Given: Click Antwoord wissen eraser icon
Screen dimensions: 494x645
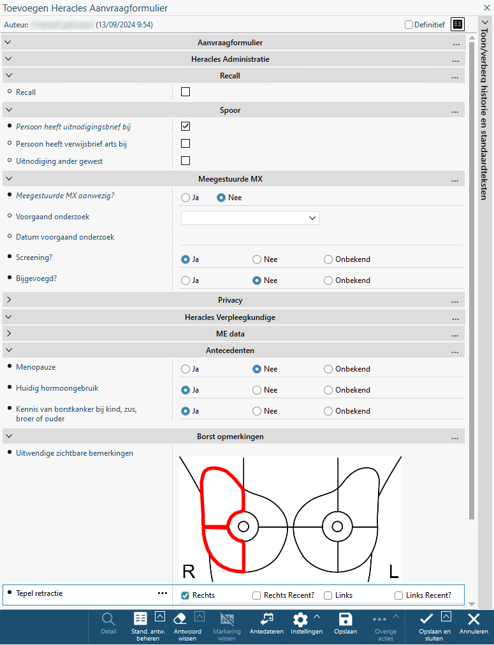Looking at the screenshot, I should point(180,619).
